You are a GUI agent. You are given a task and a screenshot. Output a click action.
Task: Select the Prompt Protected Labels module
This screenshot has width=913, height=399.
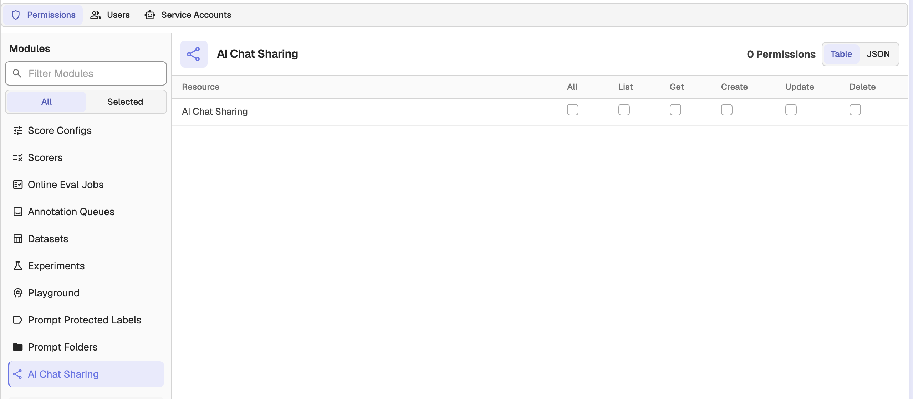pos(86,320)
